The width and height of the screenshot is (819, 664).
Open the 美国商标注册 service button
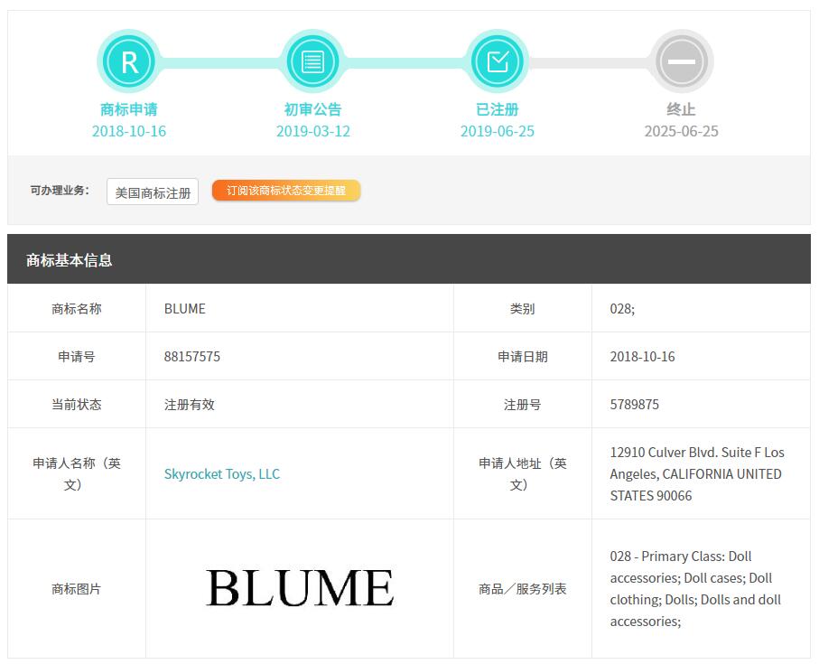153,192
